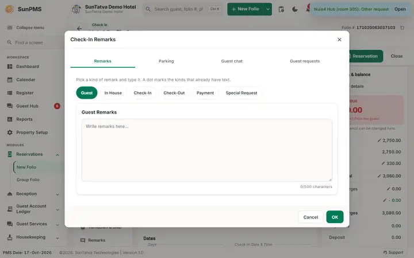Select the Guest remark type pill
The width and height of the screenshot is (414, 258).
87,93
